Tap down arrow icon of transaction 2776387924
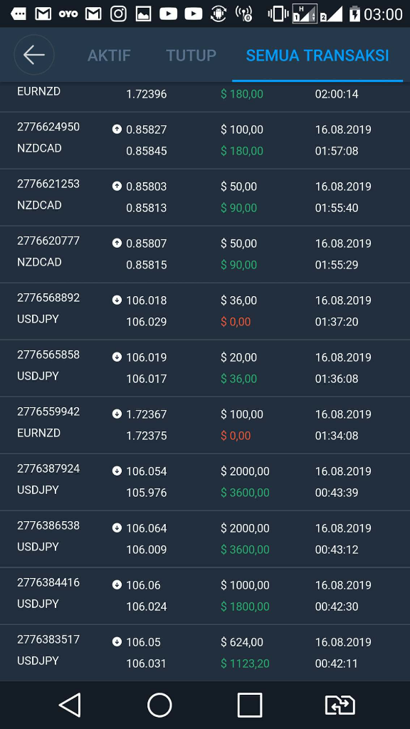410x729 pixels. [x=117, y=471]
